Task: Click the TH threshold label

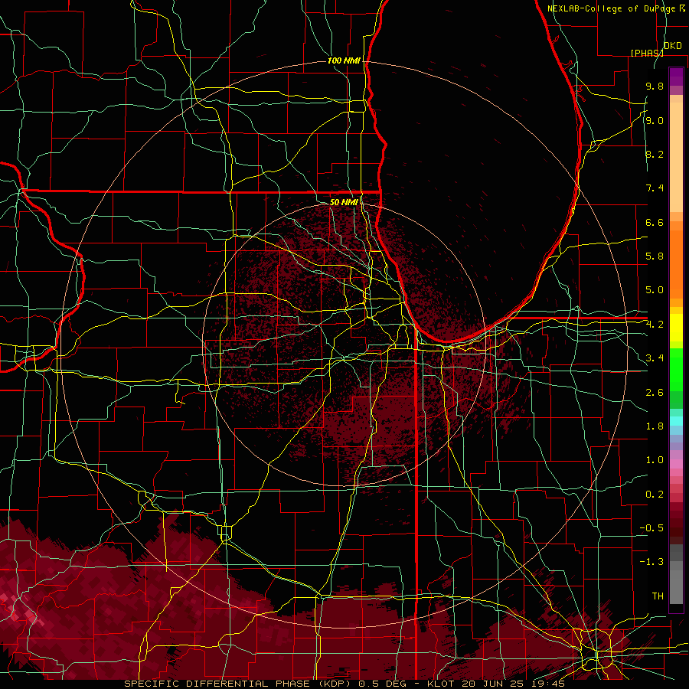Action: (x=658, y=596)
